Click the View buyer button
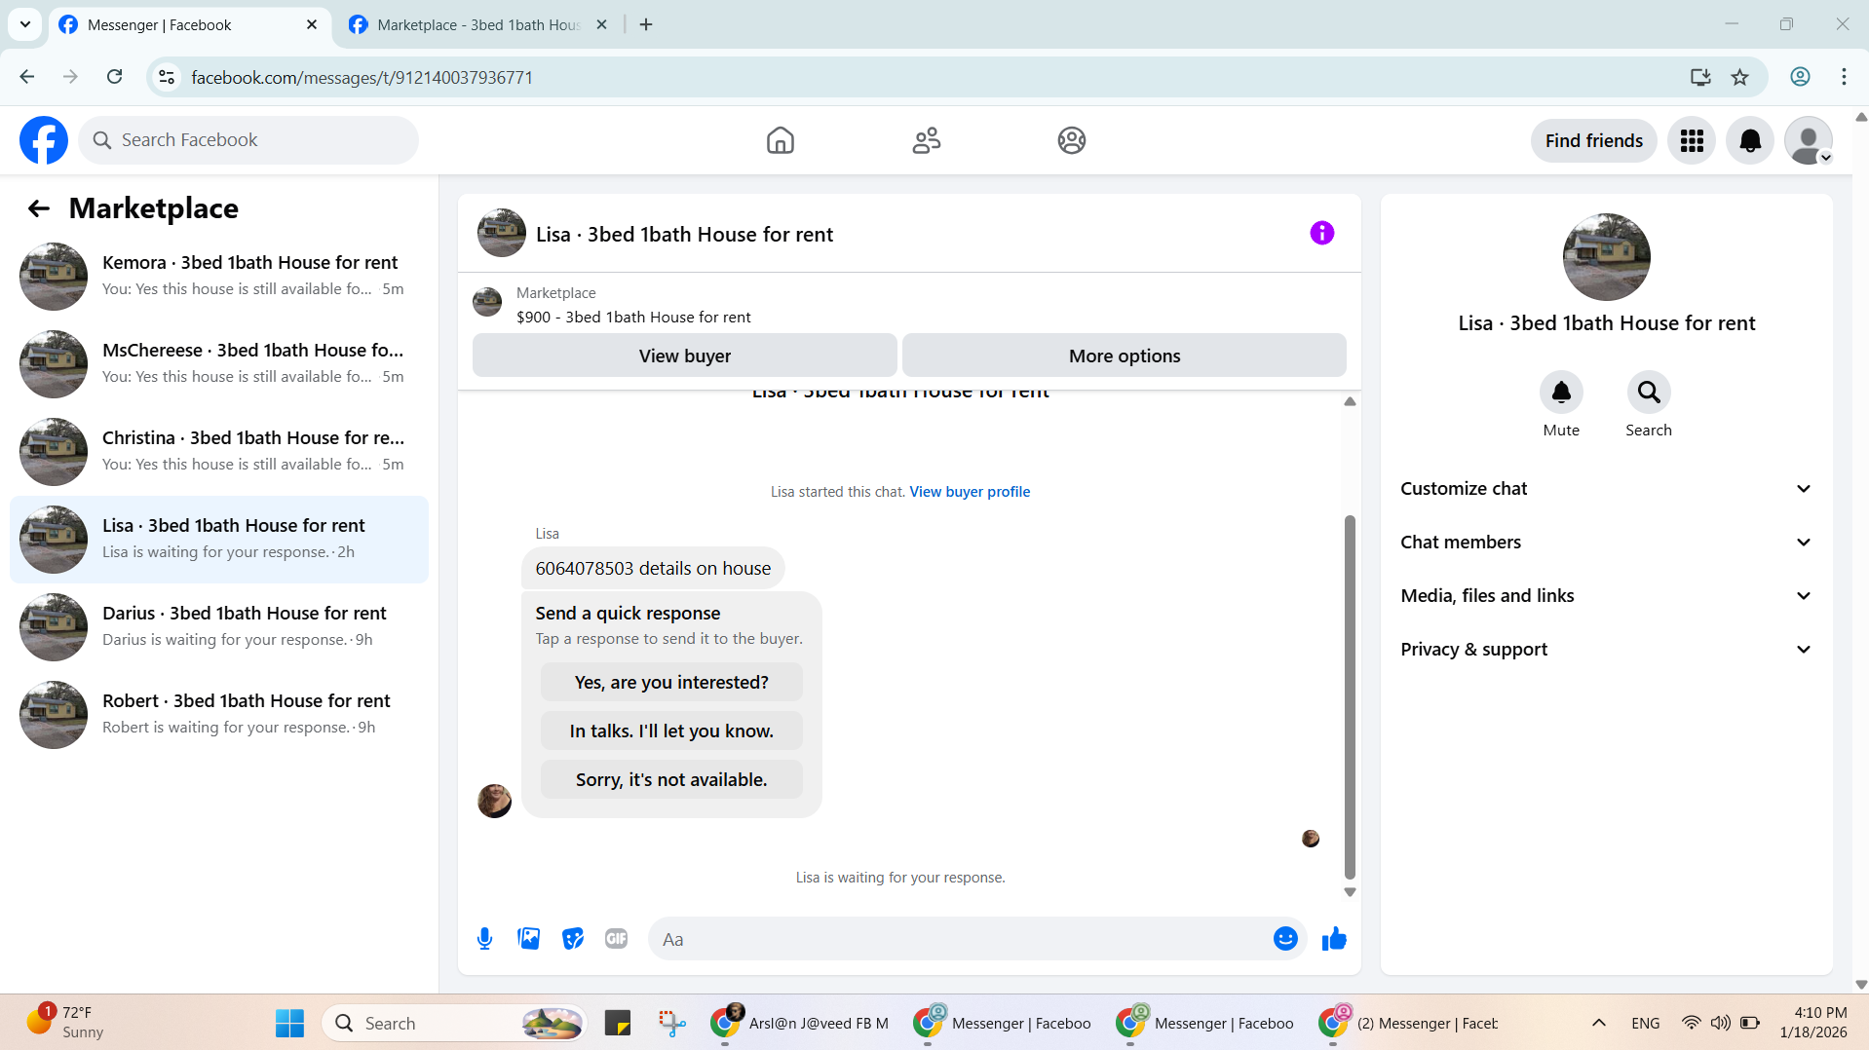 coord(684,356)
